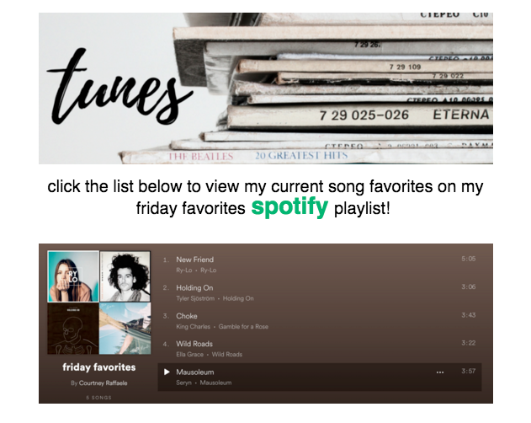Screen dimensions: 531x423
Task: Select the Choke song title
Action: pos(187,316)
